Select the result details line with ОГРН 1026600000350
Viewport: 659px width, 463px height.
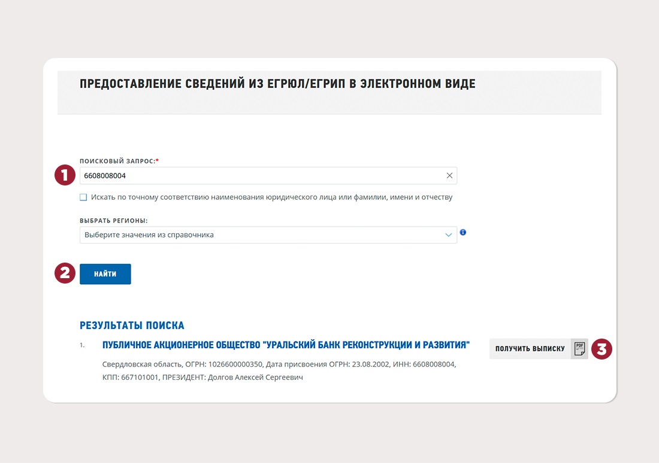click(279, 364)
